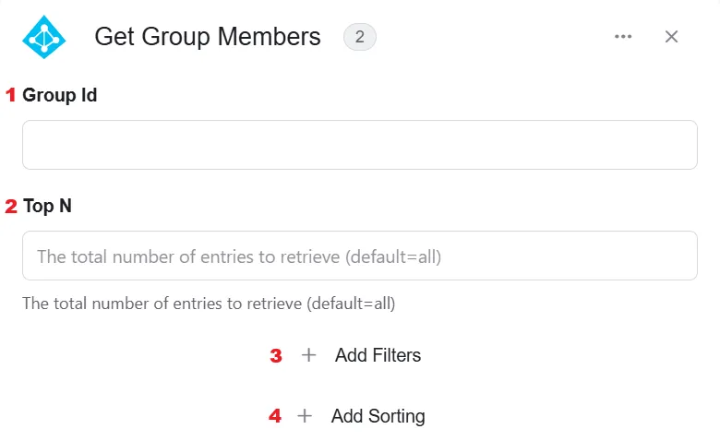Click the help text under Top N field
The width and height of the screenshot is (720, 441).
click(x=209, y=304)
